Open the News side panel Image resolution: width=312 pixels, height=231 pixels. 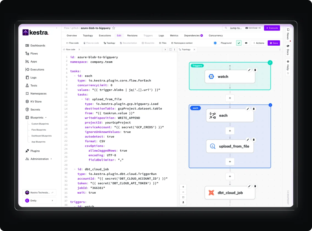tap(288, 34)
